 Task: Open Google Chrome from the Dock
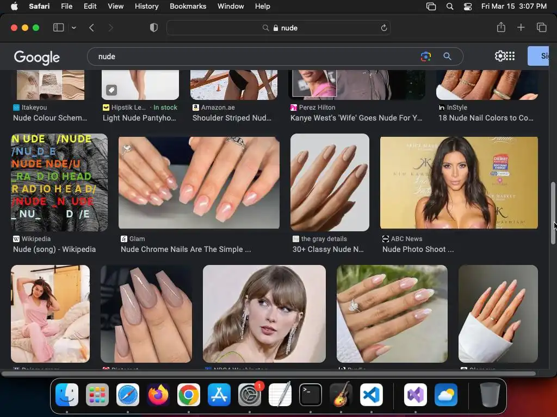189,395
